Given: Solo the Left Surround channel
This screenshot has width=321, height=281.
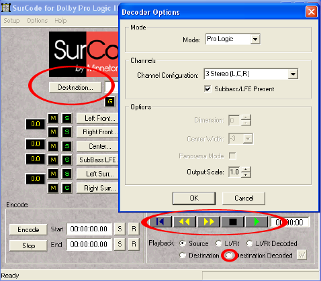Looking at the screenshot, I should point(67,174).
